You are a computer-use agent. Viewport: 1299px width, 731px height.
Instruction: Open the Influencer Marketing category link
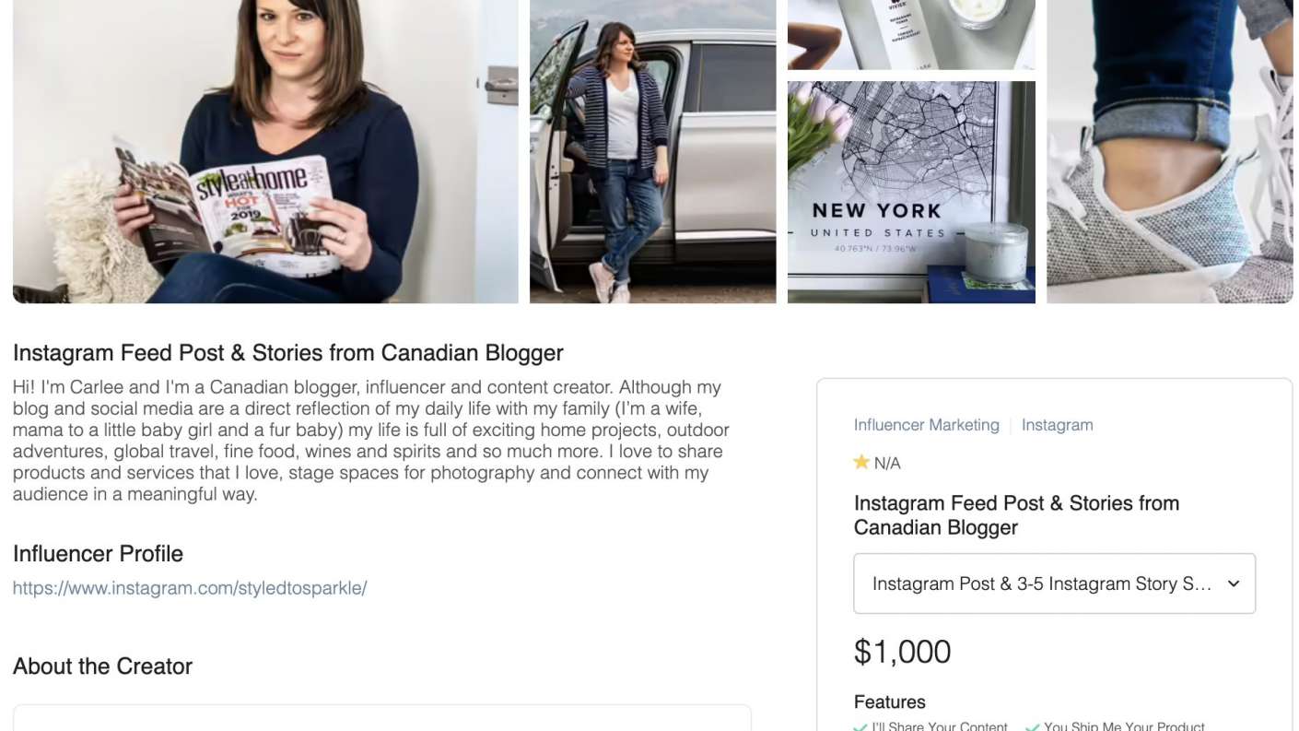click(926, 425)
